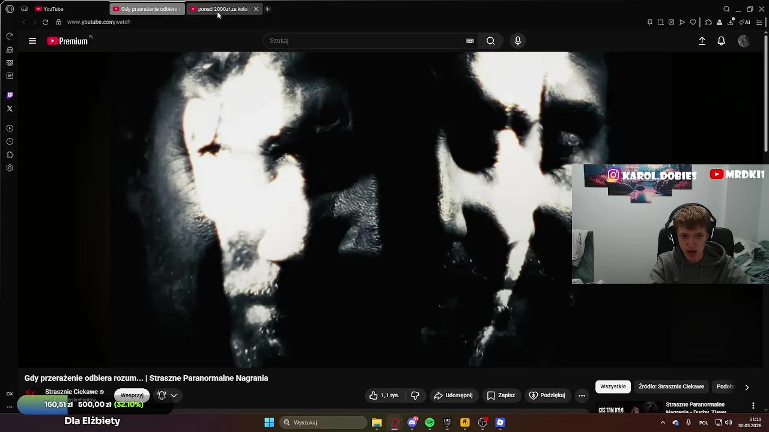Open the video more-actions three dots
The width and height of the screenshot is (769, 432).
tap(582, 395)
